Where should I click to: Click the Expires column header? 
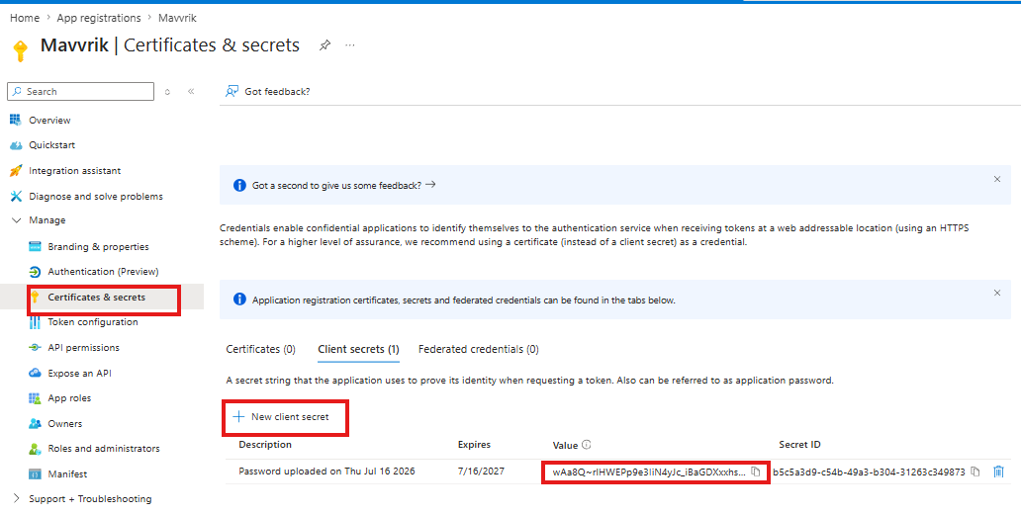(x=474, y=445)
